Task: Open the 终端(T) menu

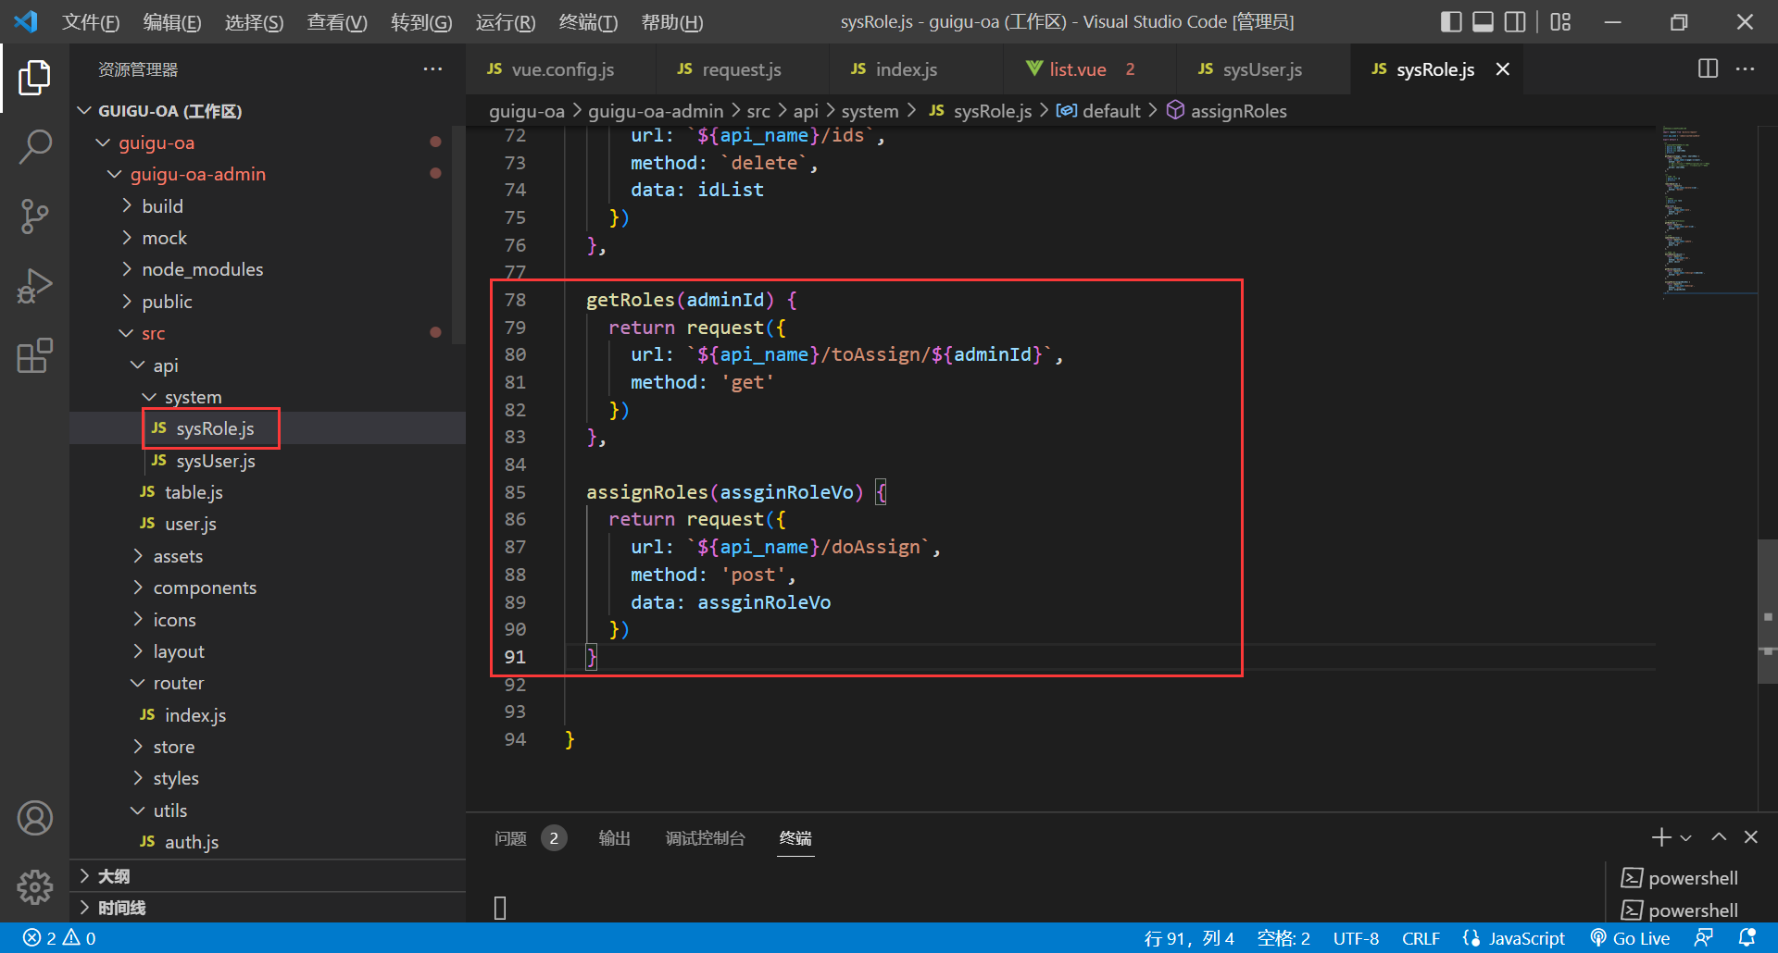Action: point(588,22)
